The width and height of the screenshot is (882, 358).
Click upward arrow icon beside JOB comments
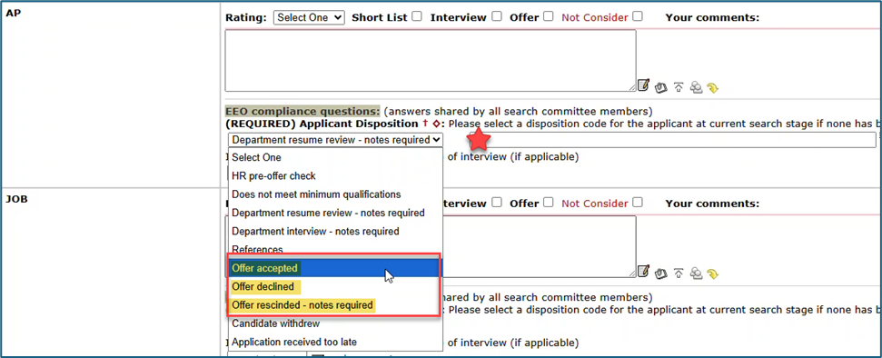point(679,273)
